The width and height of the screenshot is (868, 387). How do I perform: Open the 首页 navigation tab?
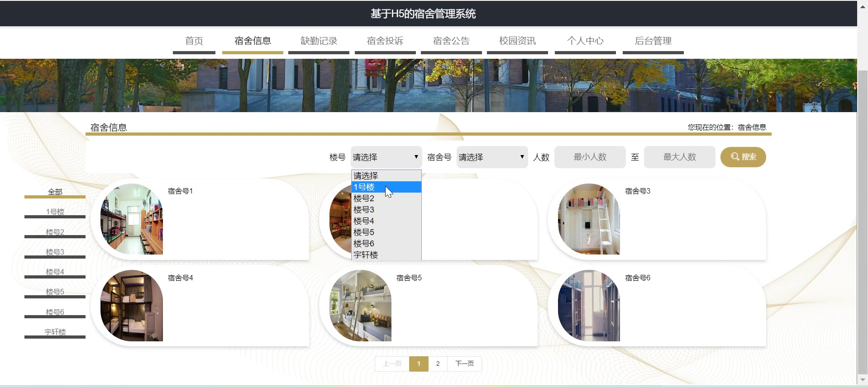tap(194, 41)
